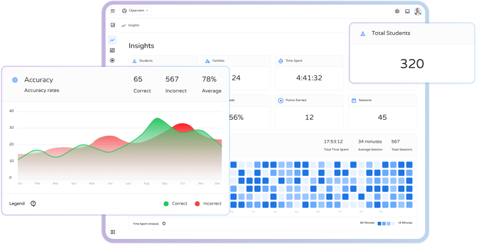The image size is (477, 245).
Task: Expand the sidebar using bottom panel icon
Action: [x=112, y=232]
